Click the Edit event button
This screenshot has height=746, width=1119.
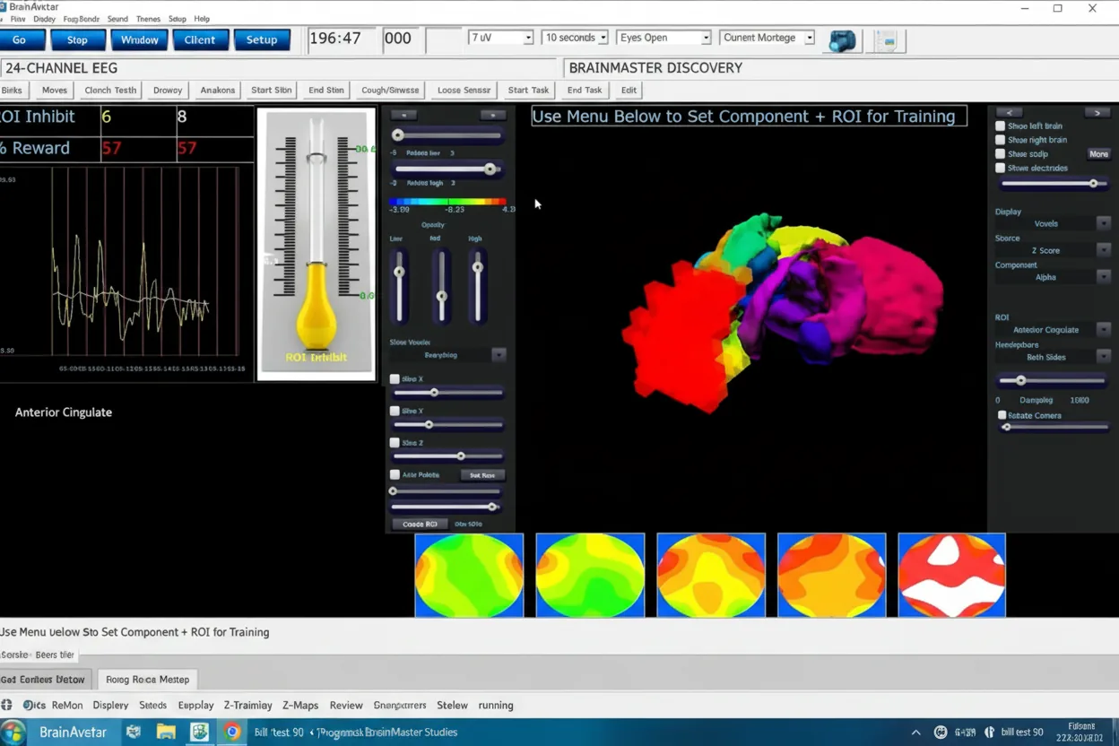[629, 90]
